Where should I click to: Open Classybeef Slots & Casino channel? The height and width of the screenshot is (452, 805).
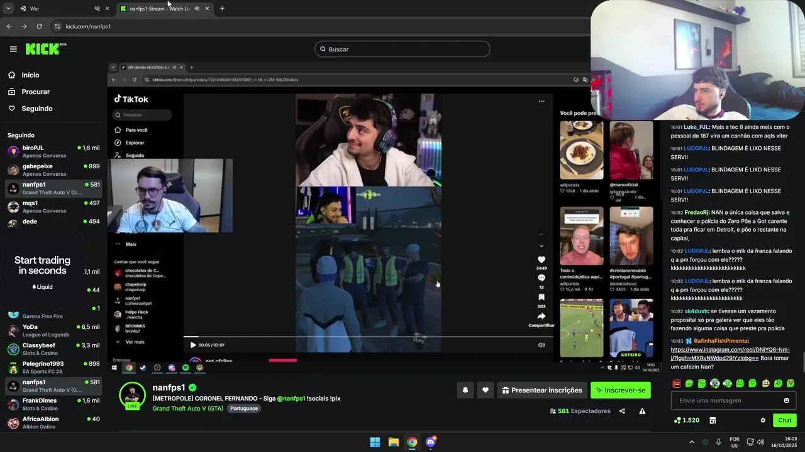[53, 348]
